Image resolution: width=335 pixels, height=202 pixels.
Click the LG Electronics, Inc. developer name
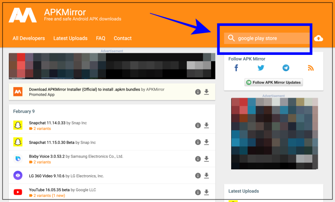pos(87,176)
